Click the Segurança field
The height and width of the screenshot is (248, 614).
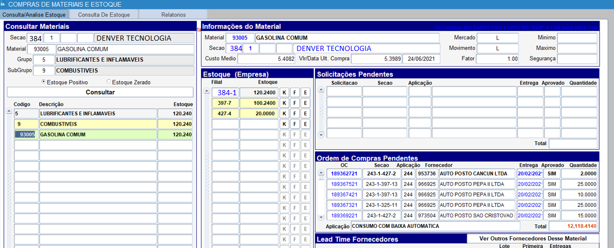[x=577, y=59]
